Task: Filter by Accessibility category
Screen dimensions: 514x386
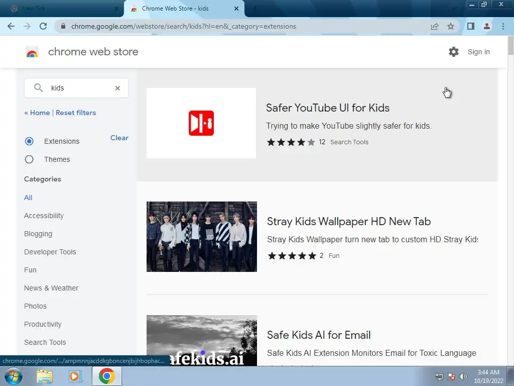Action: [44, 216]
